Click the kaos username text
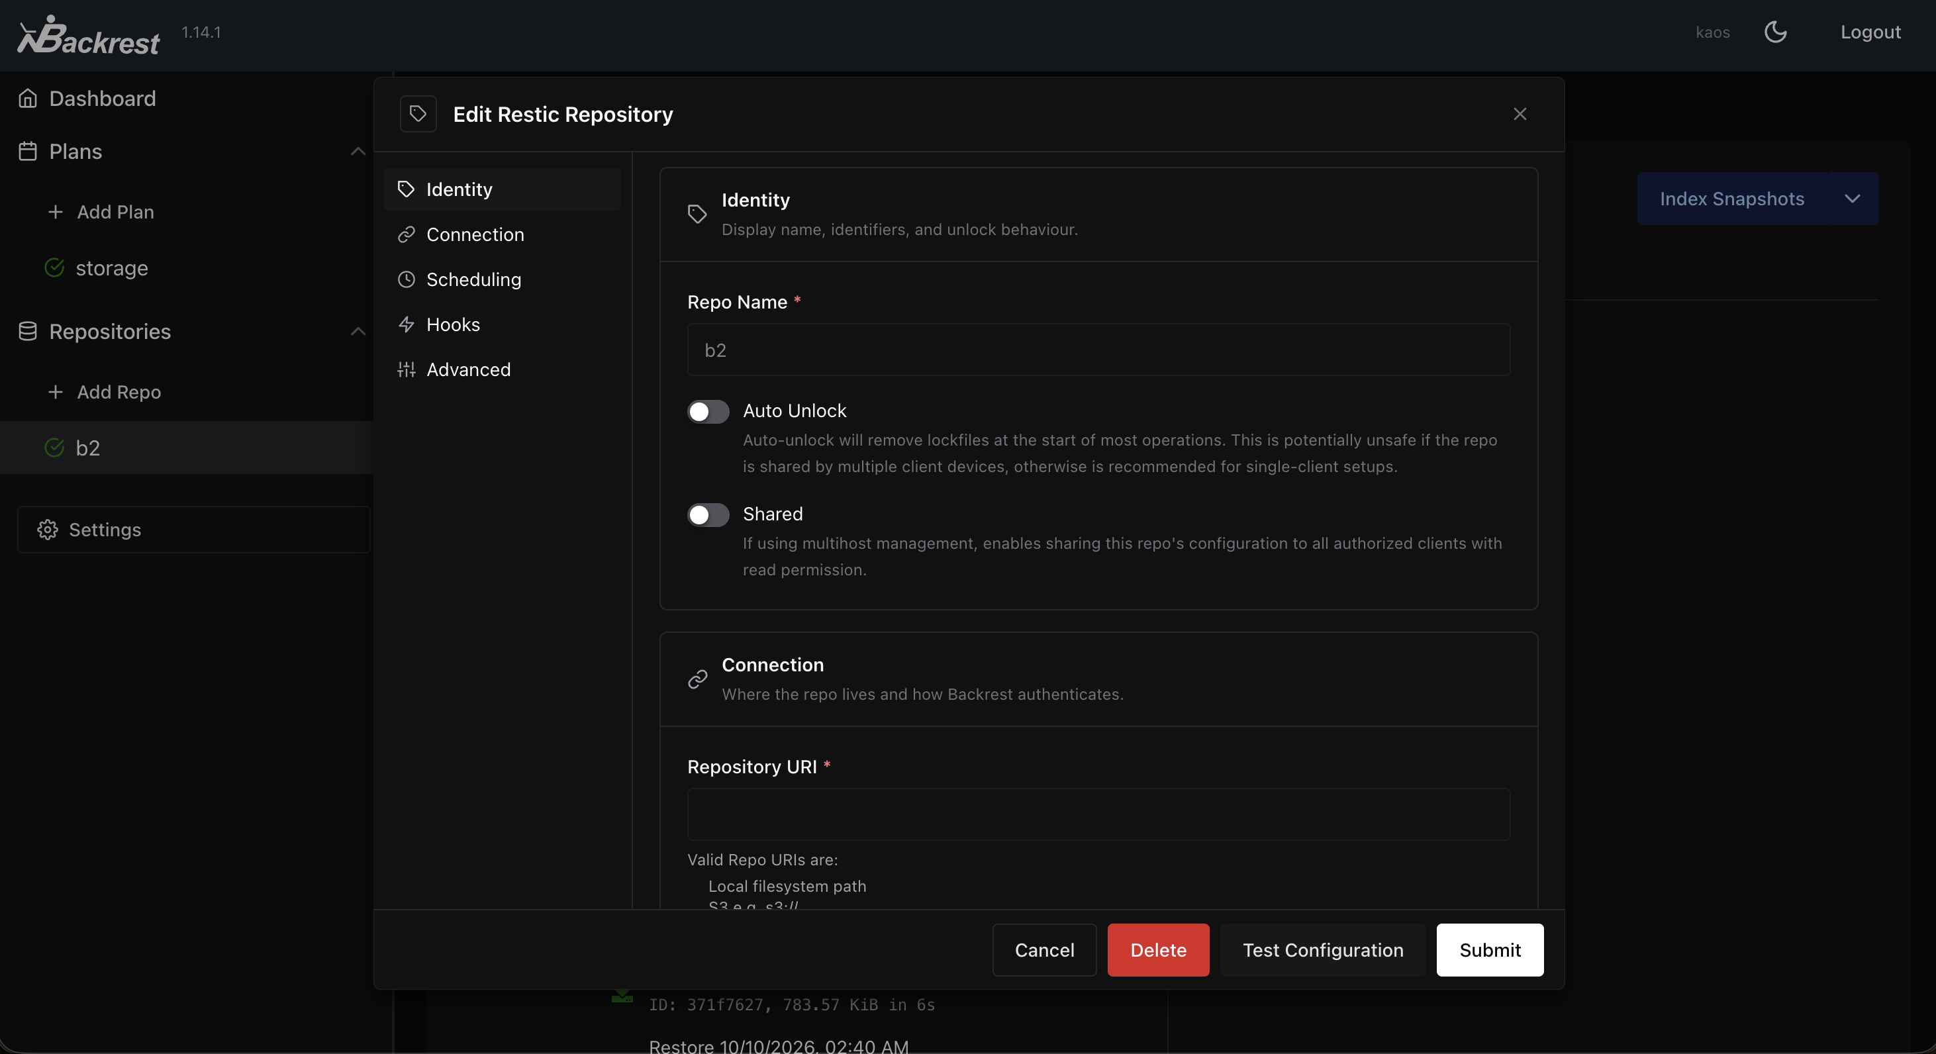This screenshot has height=1054, width=1936. tap(1712, 32)
